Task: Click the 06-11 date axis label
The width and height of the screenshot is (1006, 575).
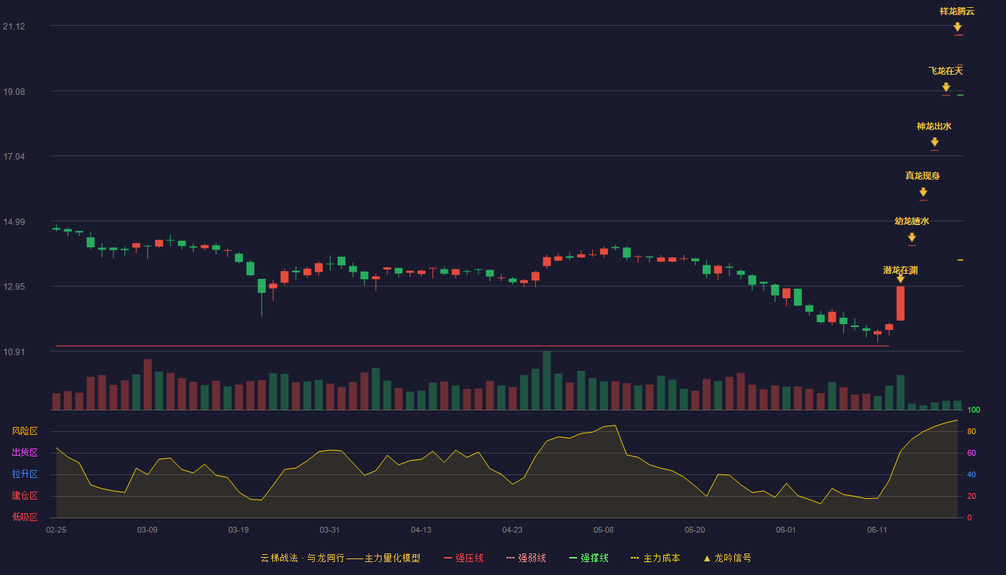Action: click(877, 530)
